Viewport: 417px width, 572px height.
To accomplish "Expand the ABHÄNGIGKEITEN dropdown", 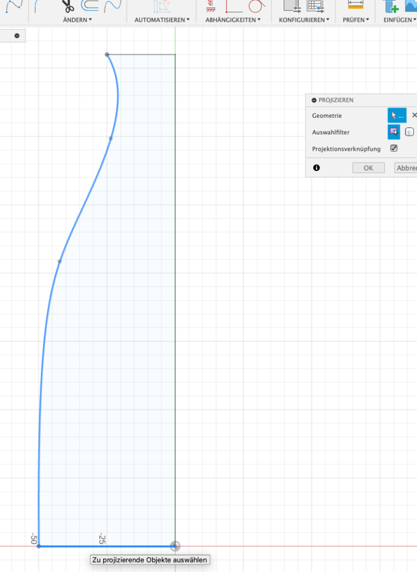I will (233, 20).
